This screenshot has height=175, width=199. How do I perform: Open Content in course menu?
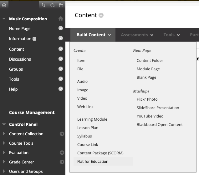[17, 49]
